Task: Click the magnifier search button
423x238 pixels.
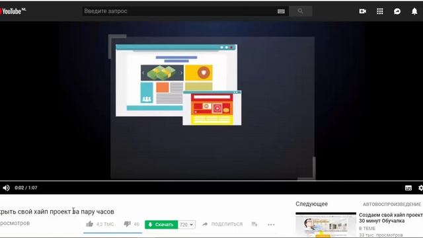Action: 301,11
